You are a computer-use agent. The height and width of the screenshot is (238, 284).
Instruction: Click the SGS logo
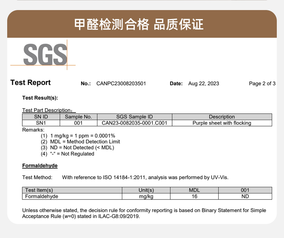point(43,55)
